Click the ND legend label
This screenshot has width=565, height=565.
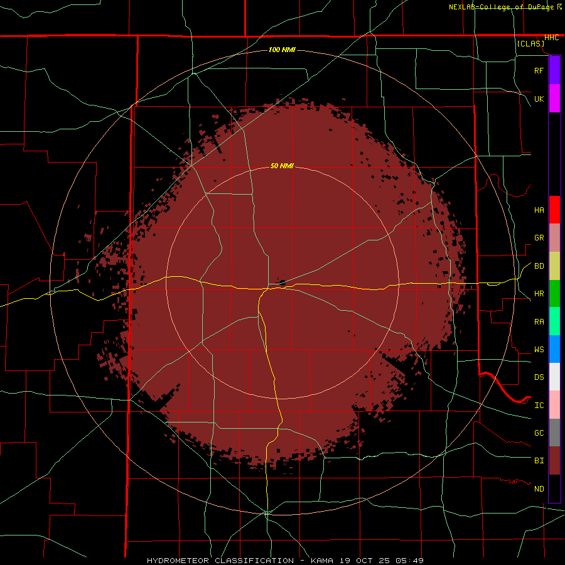click(539, 489)
